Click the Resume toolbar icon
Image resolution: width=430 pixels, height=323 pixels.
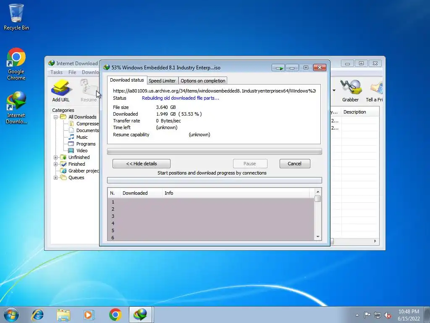[x=88, y=91]
